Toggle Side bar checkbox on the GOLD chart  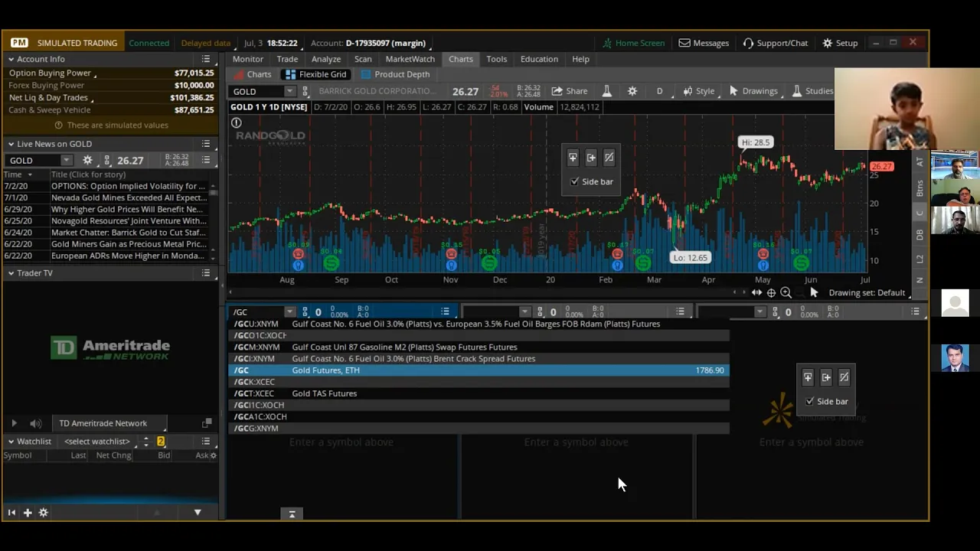tap(575, 181)
